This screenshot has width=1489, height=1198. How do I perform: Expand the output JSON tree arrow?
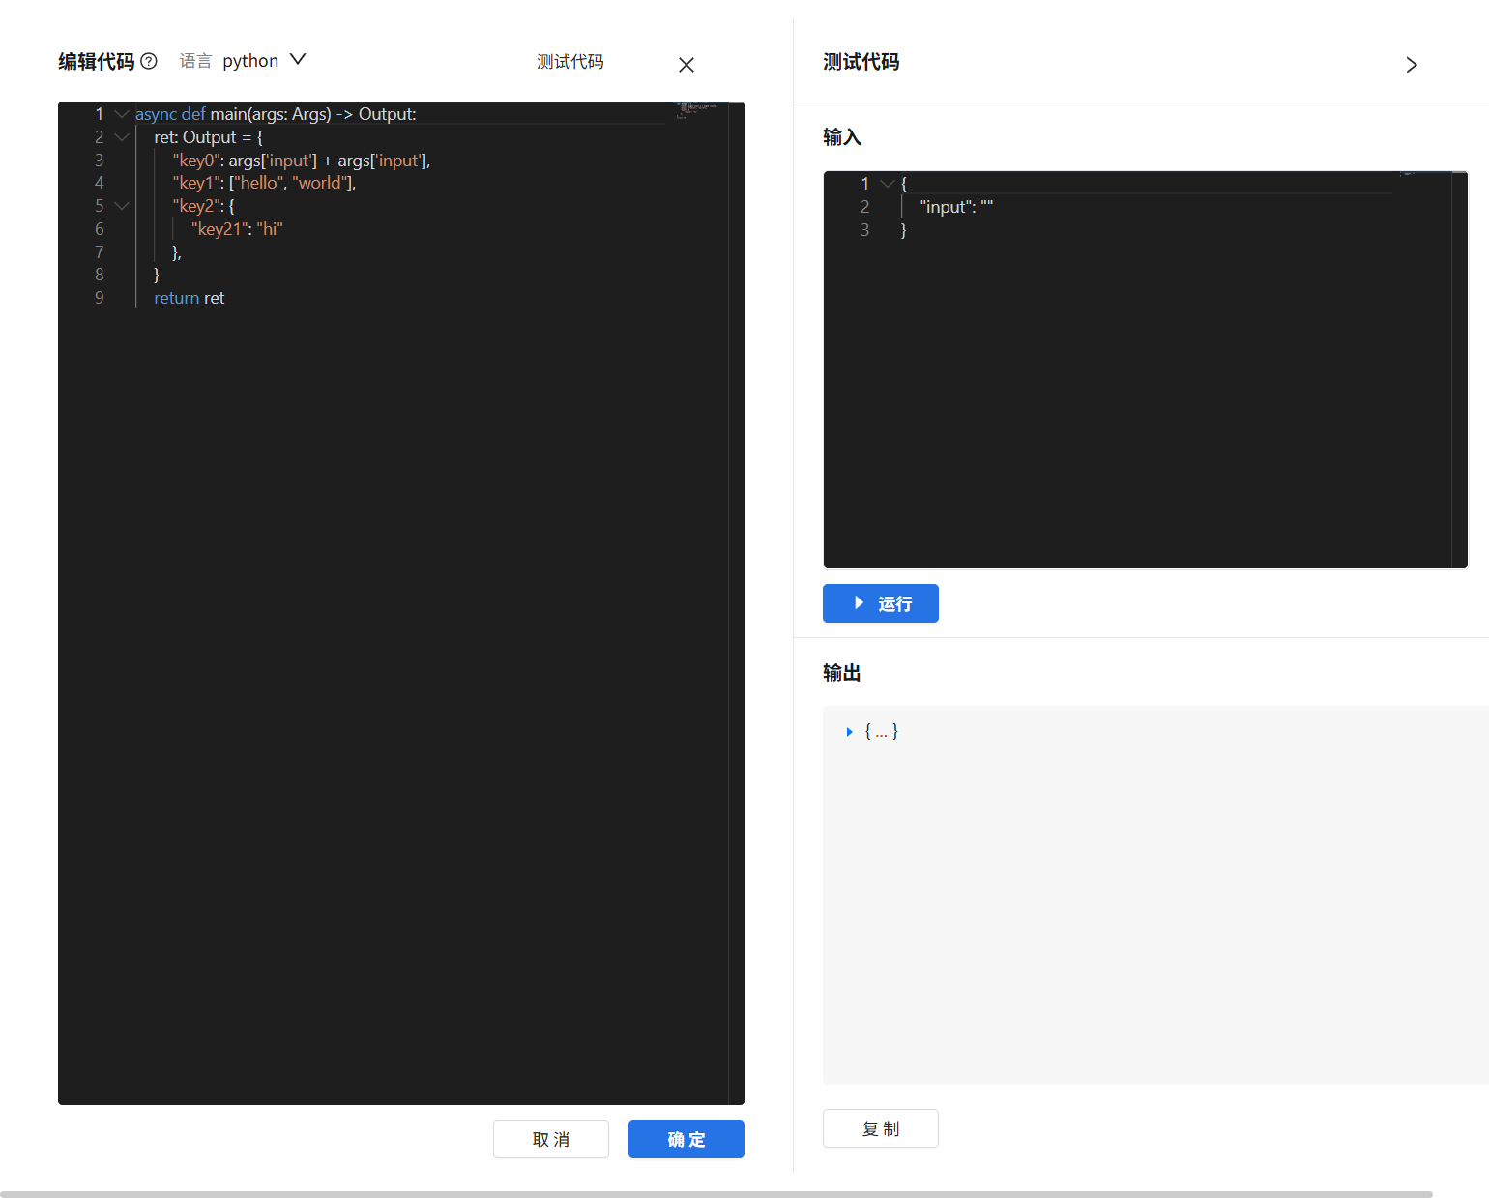(x=849, y=732)
